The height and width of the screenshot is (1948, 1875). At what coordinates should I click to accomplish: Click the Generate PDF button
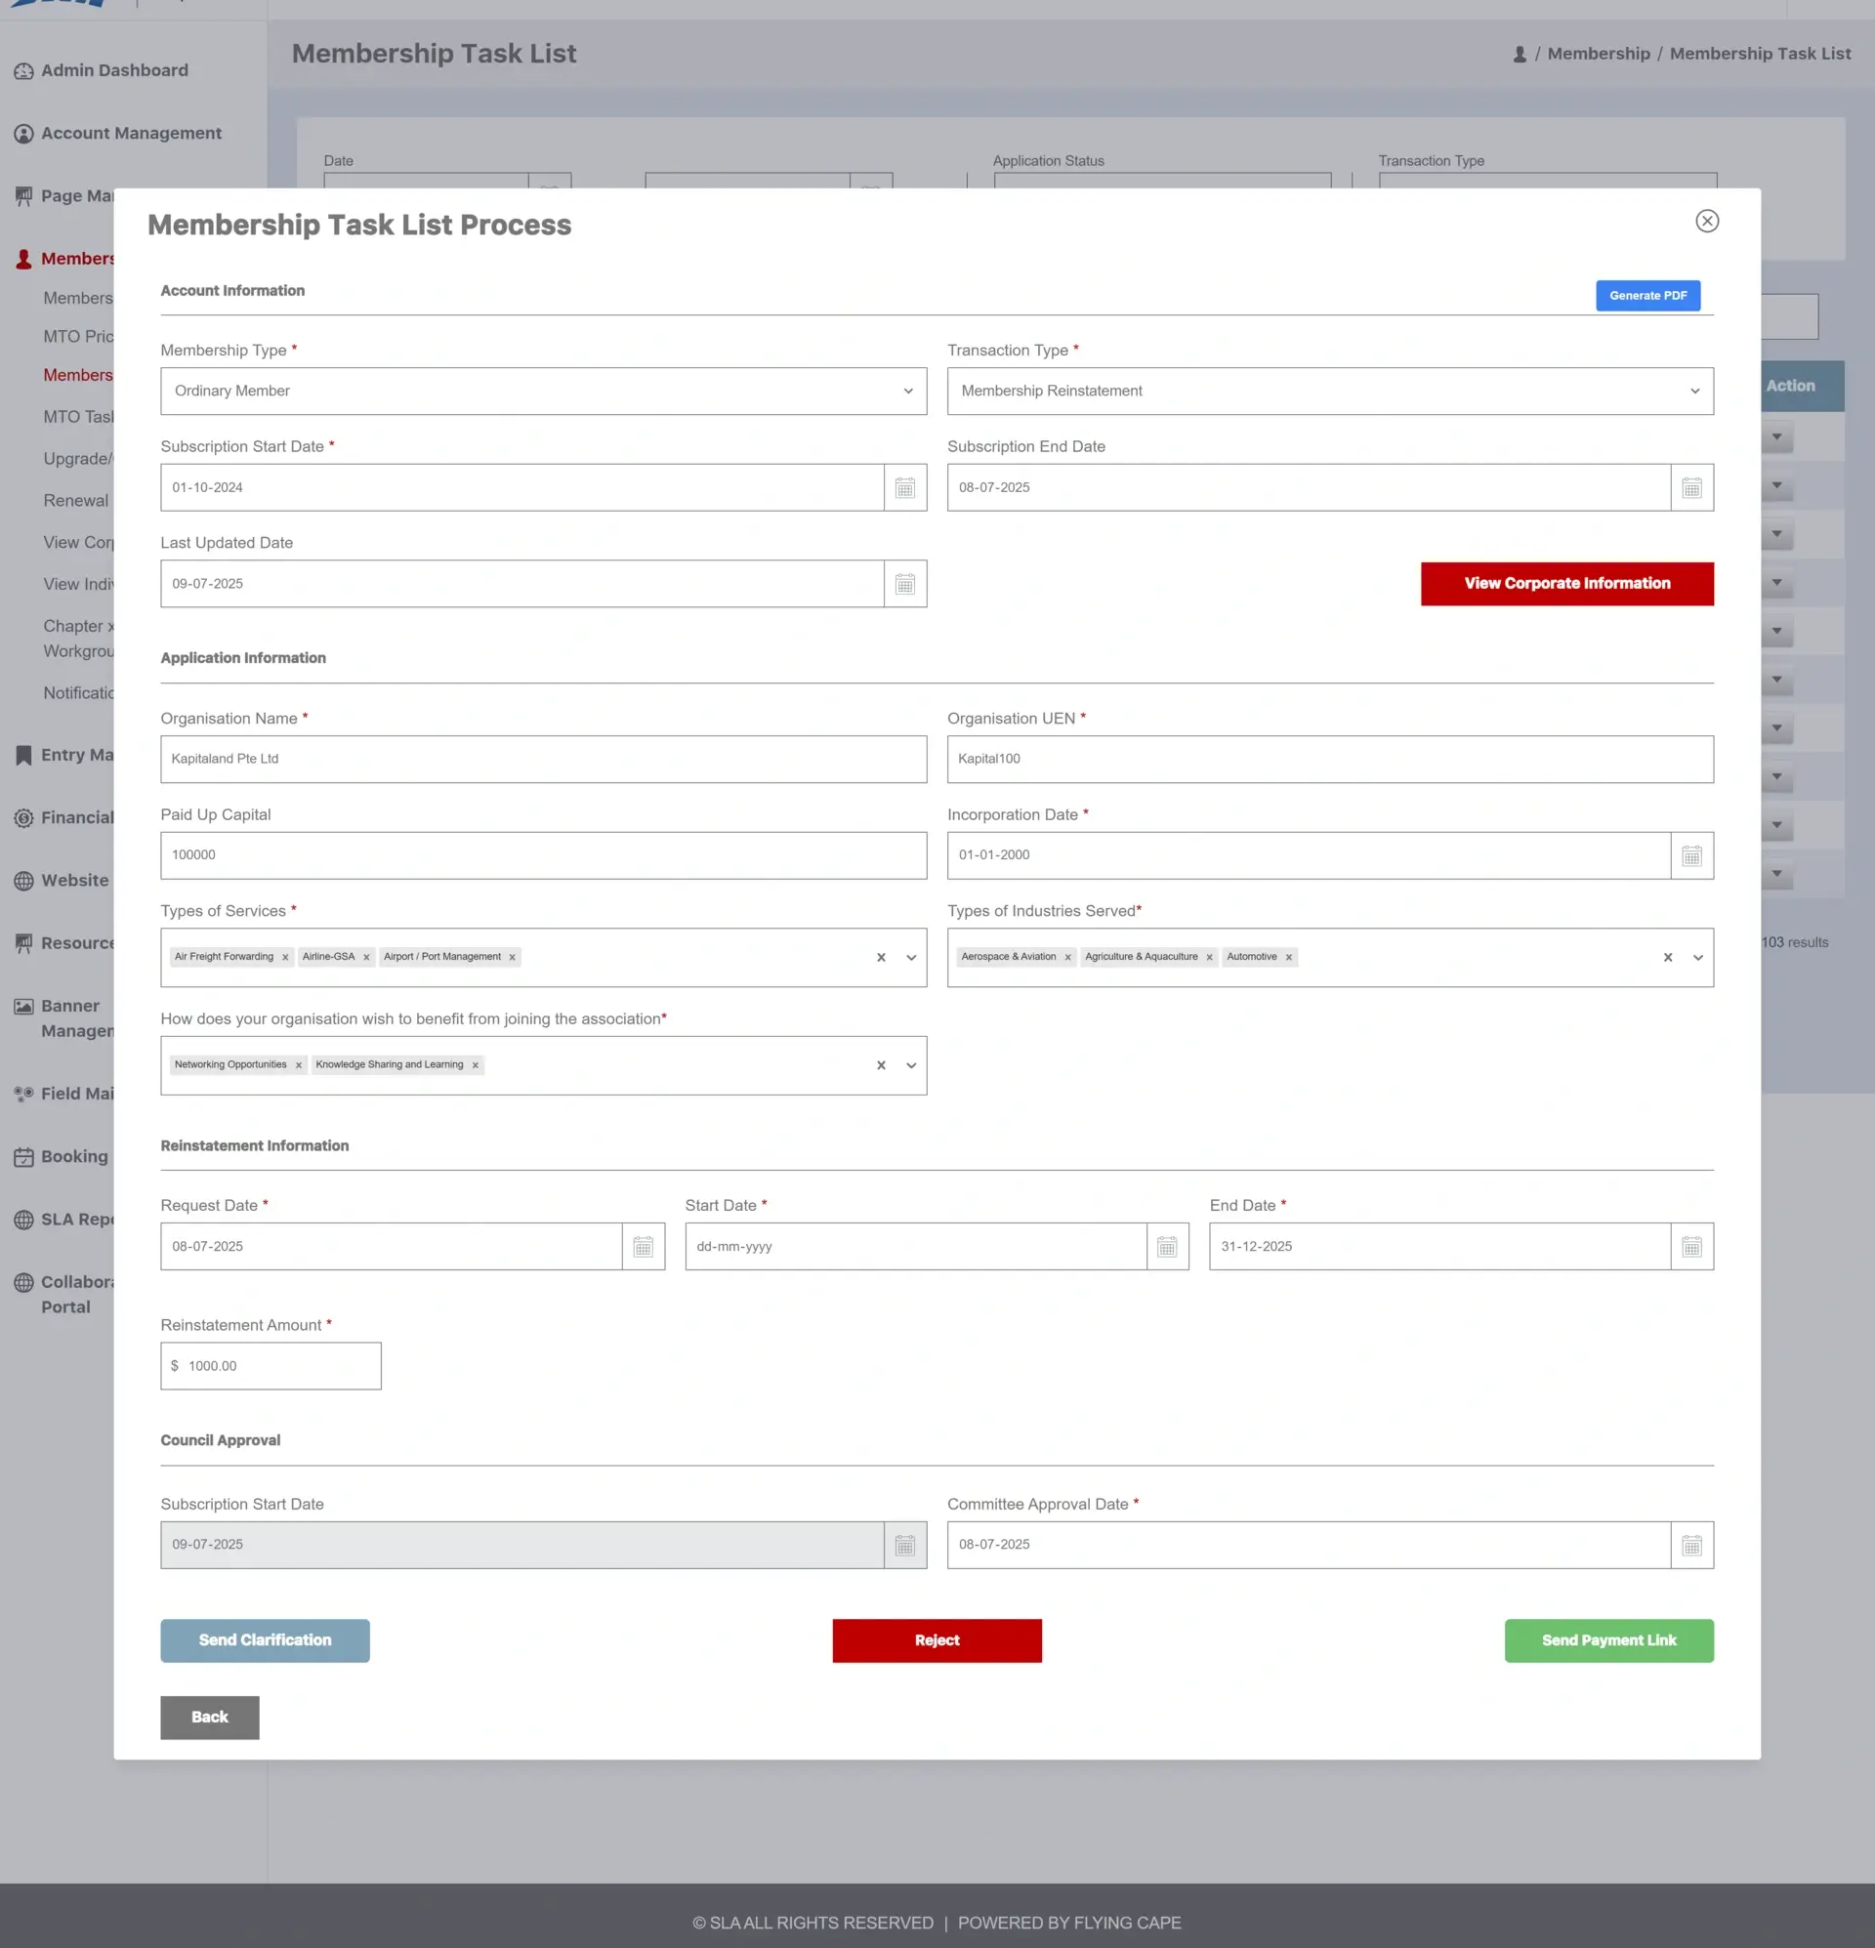1647,296
